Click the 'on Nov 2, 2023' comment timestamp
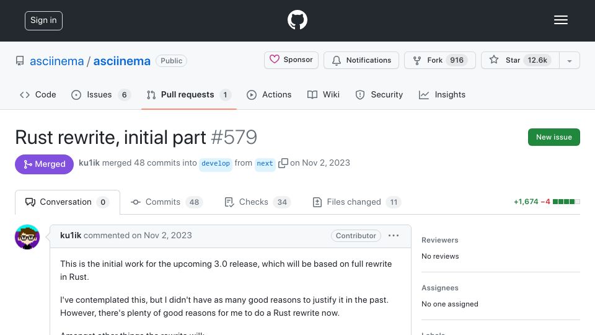Image resolution: width=595 pixels, height=335 pixels. tap(162, 236)
